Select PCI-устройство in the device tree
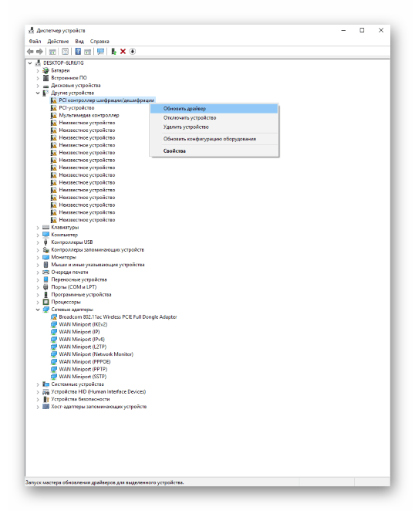The width and height of the screenshot is (415, 511). [76, 108]
